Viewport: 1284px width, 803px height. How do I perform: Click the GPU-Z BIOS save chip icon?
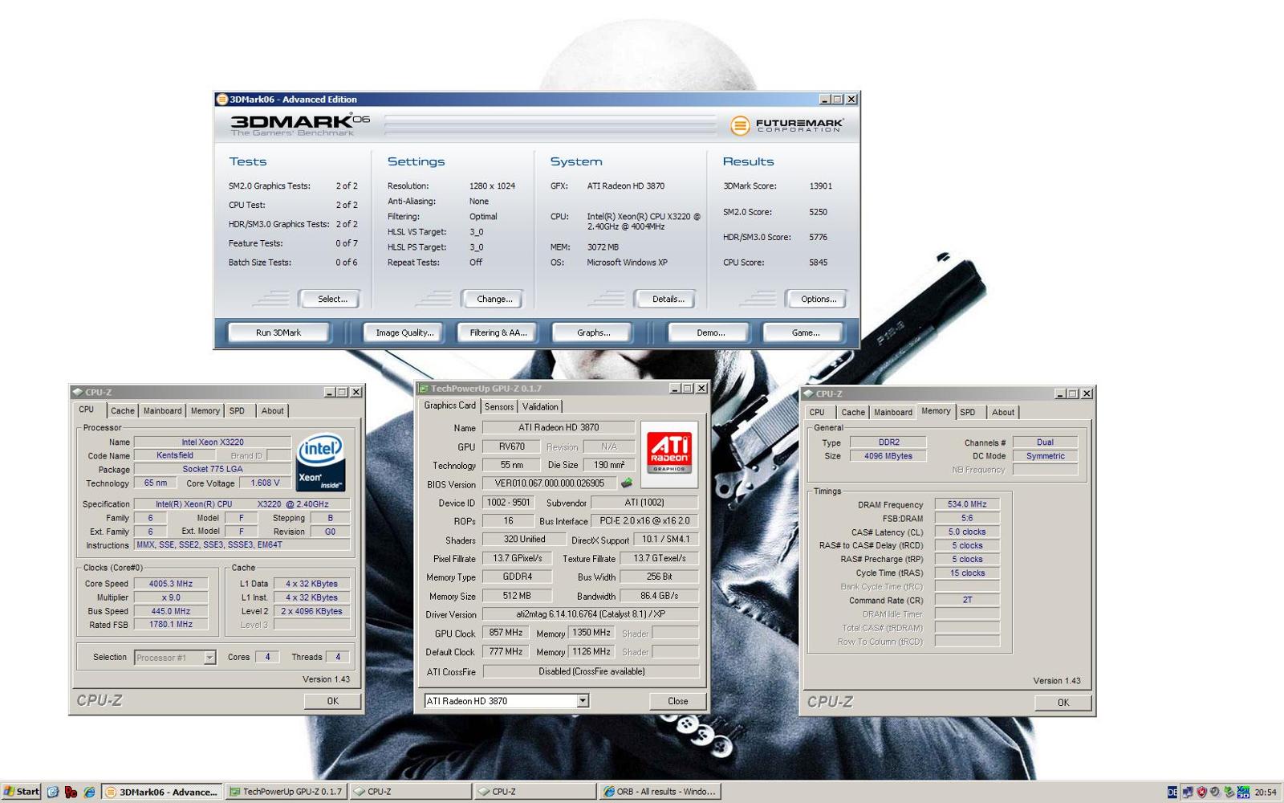click(627, 483)
